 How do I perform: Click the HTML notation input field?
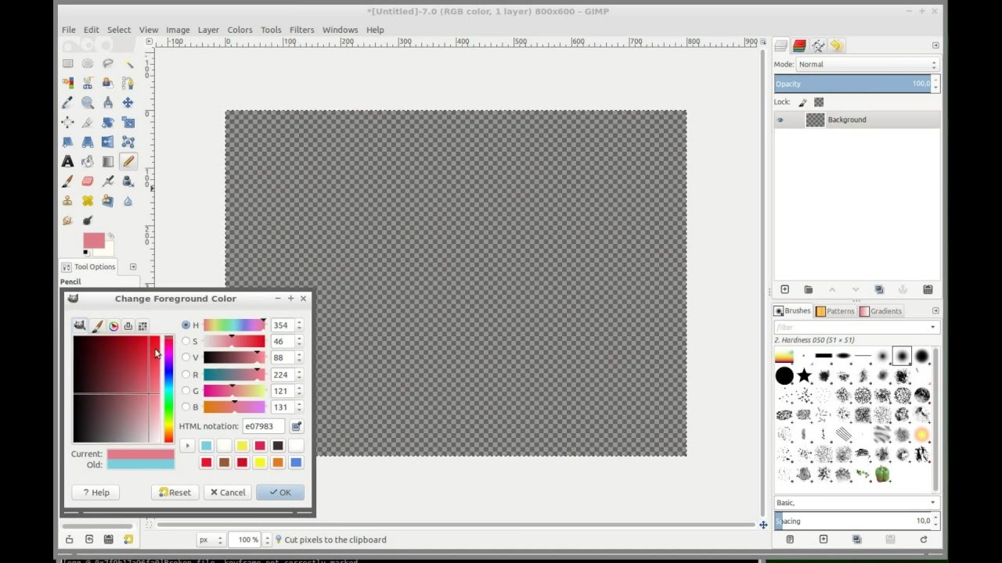point(264,426)
